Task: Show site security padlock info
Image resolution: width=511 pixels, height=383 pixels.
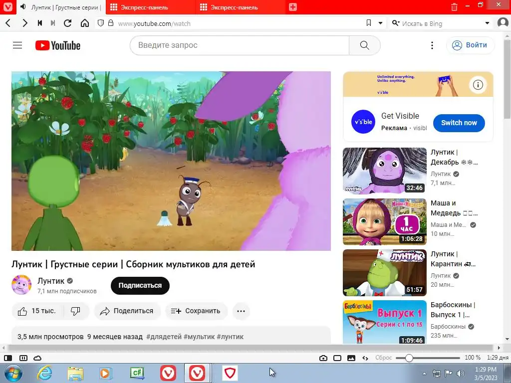Action: 111,23
